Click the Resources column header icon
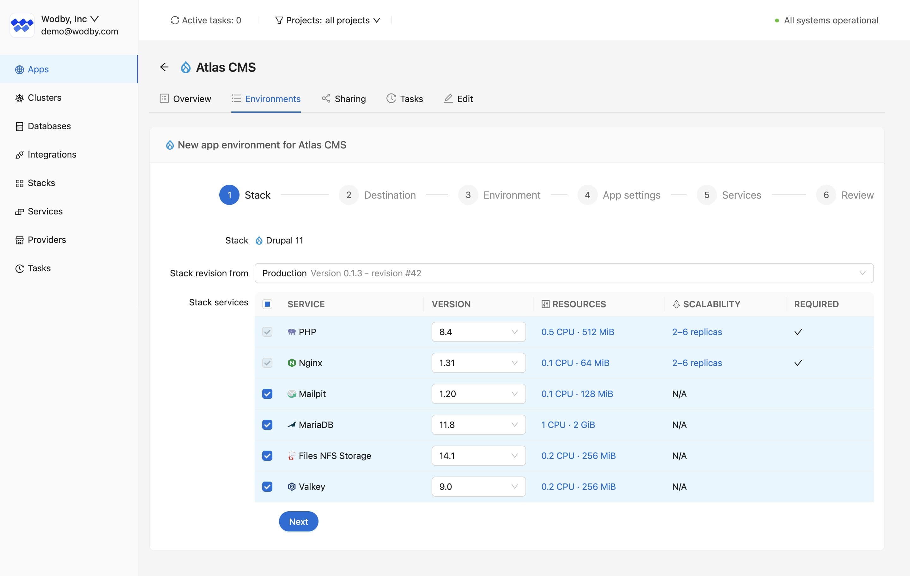Image resolution: width=910 pixels, height=576 pixels. (545, 304)
